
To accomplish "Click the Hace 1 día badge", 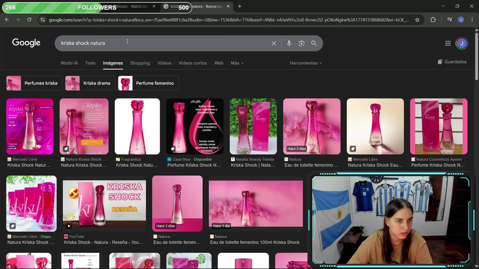I will (222, 226).
